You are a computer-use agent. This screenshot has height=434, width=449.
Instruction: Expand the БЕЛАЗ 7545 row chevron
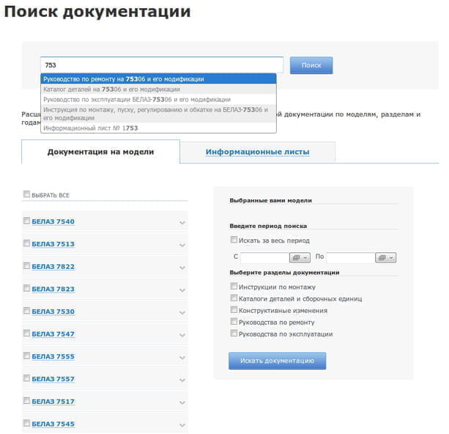[182, 424]
